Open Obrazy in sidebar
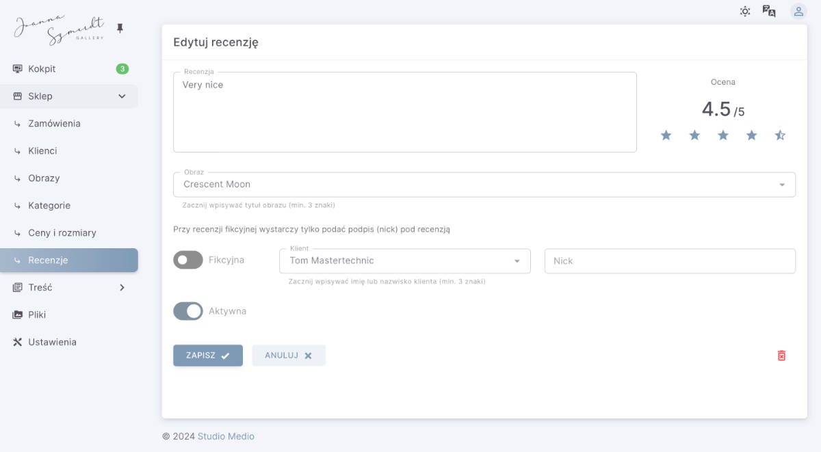Image resolution: width=821 pixels, height=452 pixels. click(x=69, y=178)
